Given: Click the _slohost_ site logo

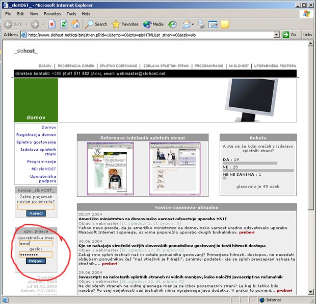Looking at the screenshot, I should (x=26, y=51).
